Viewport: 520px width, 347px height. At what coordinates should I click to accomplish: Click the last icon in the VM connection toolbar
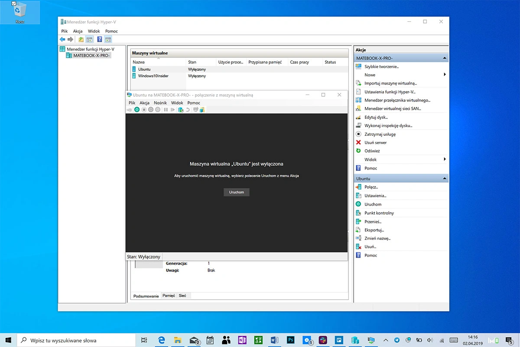202,110
